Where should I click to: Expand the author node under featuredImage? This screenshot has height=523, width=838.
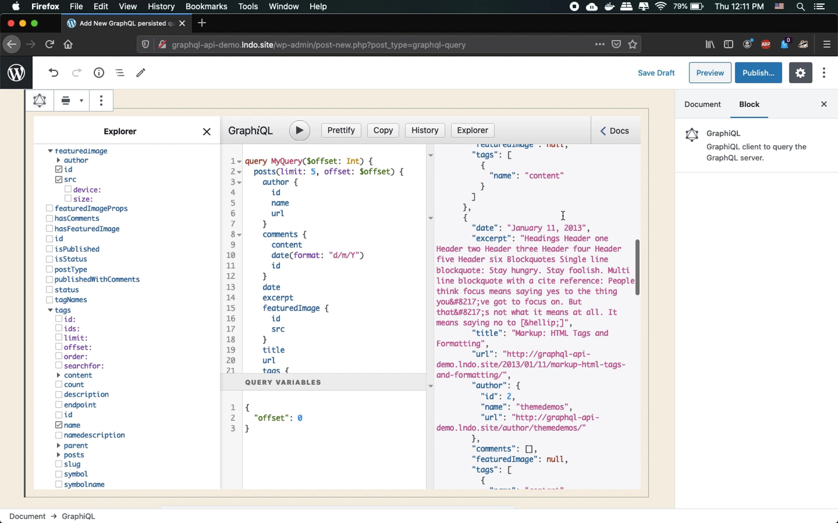tap(59, 160)
